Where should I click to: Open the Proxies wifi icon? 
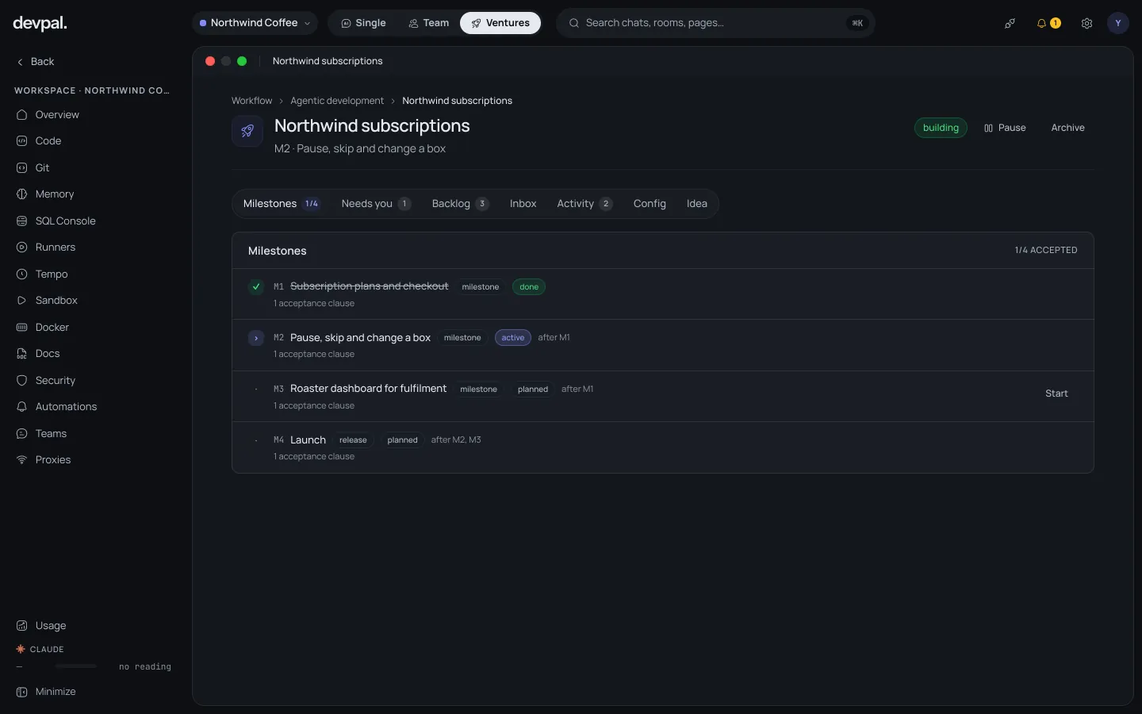tap(22, 460)
